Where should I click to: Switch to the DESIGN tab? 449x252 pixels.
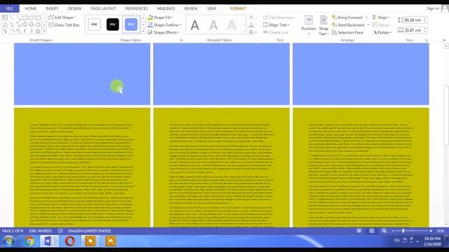pos(74,8)
